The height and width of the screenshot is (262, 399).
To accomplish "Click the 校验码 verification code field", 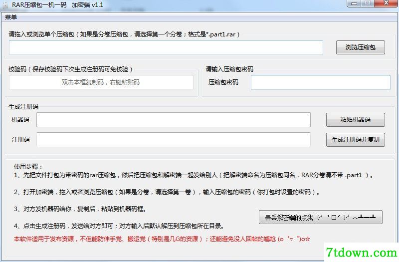I will pyautogui.click(x=101, y=82).
